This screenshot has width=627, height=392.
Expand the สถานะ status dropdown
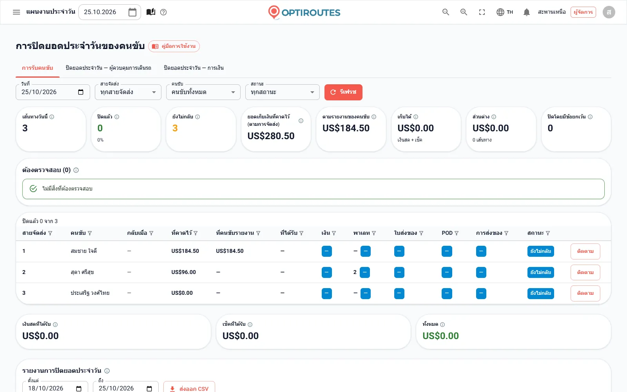point(283,92)
